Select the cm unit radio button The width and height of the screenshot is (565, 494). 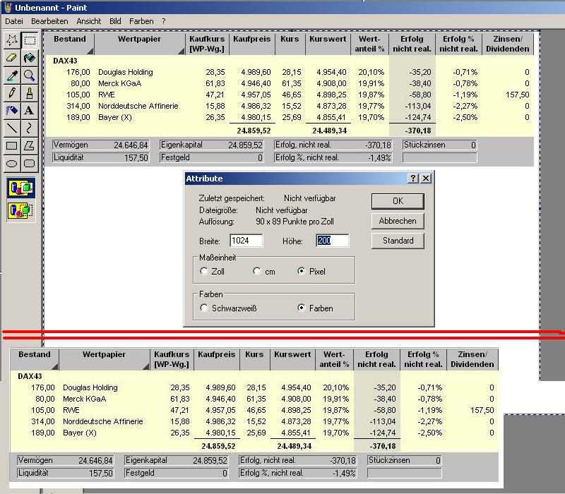point(258,272)
